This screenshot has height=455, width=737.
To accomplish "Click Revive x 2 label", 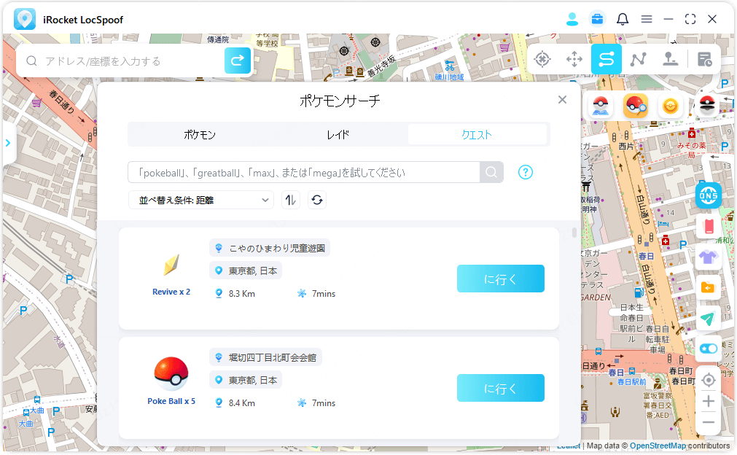I will coord(171,292).
